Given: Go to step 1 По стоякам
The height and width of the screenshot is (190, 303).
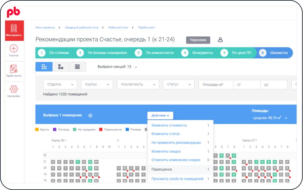Looking at the screenshot, I should 53,53.
